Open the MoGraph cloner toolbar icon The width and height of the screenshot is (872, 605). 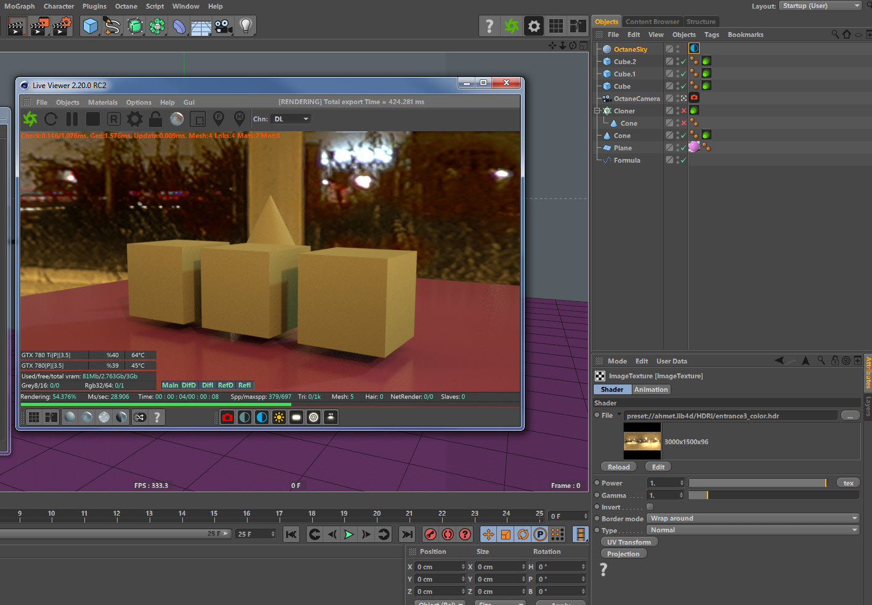point(157,26)
